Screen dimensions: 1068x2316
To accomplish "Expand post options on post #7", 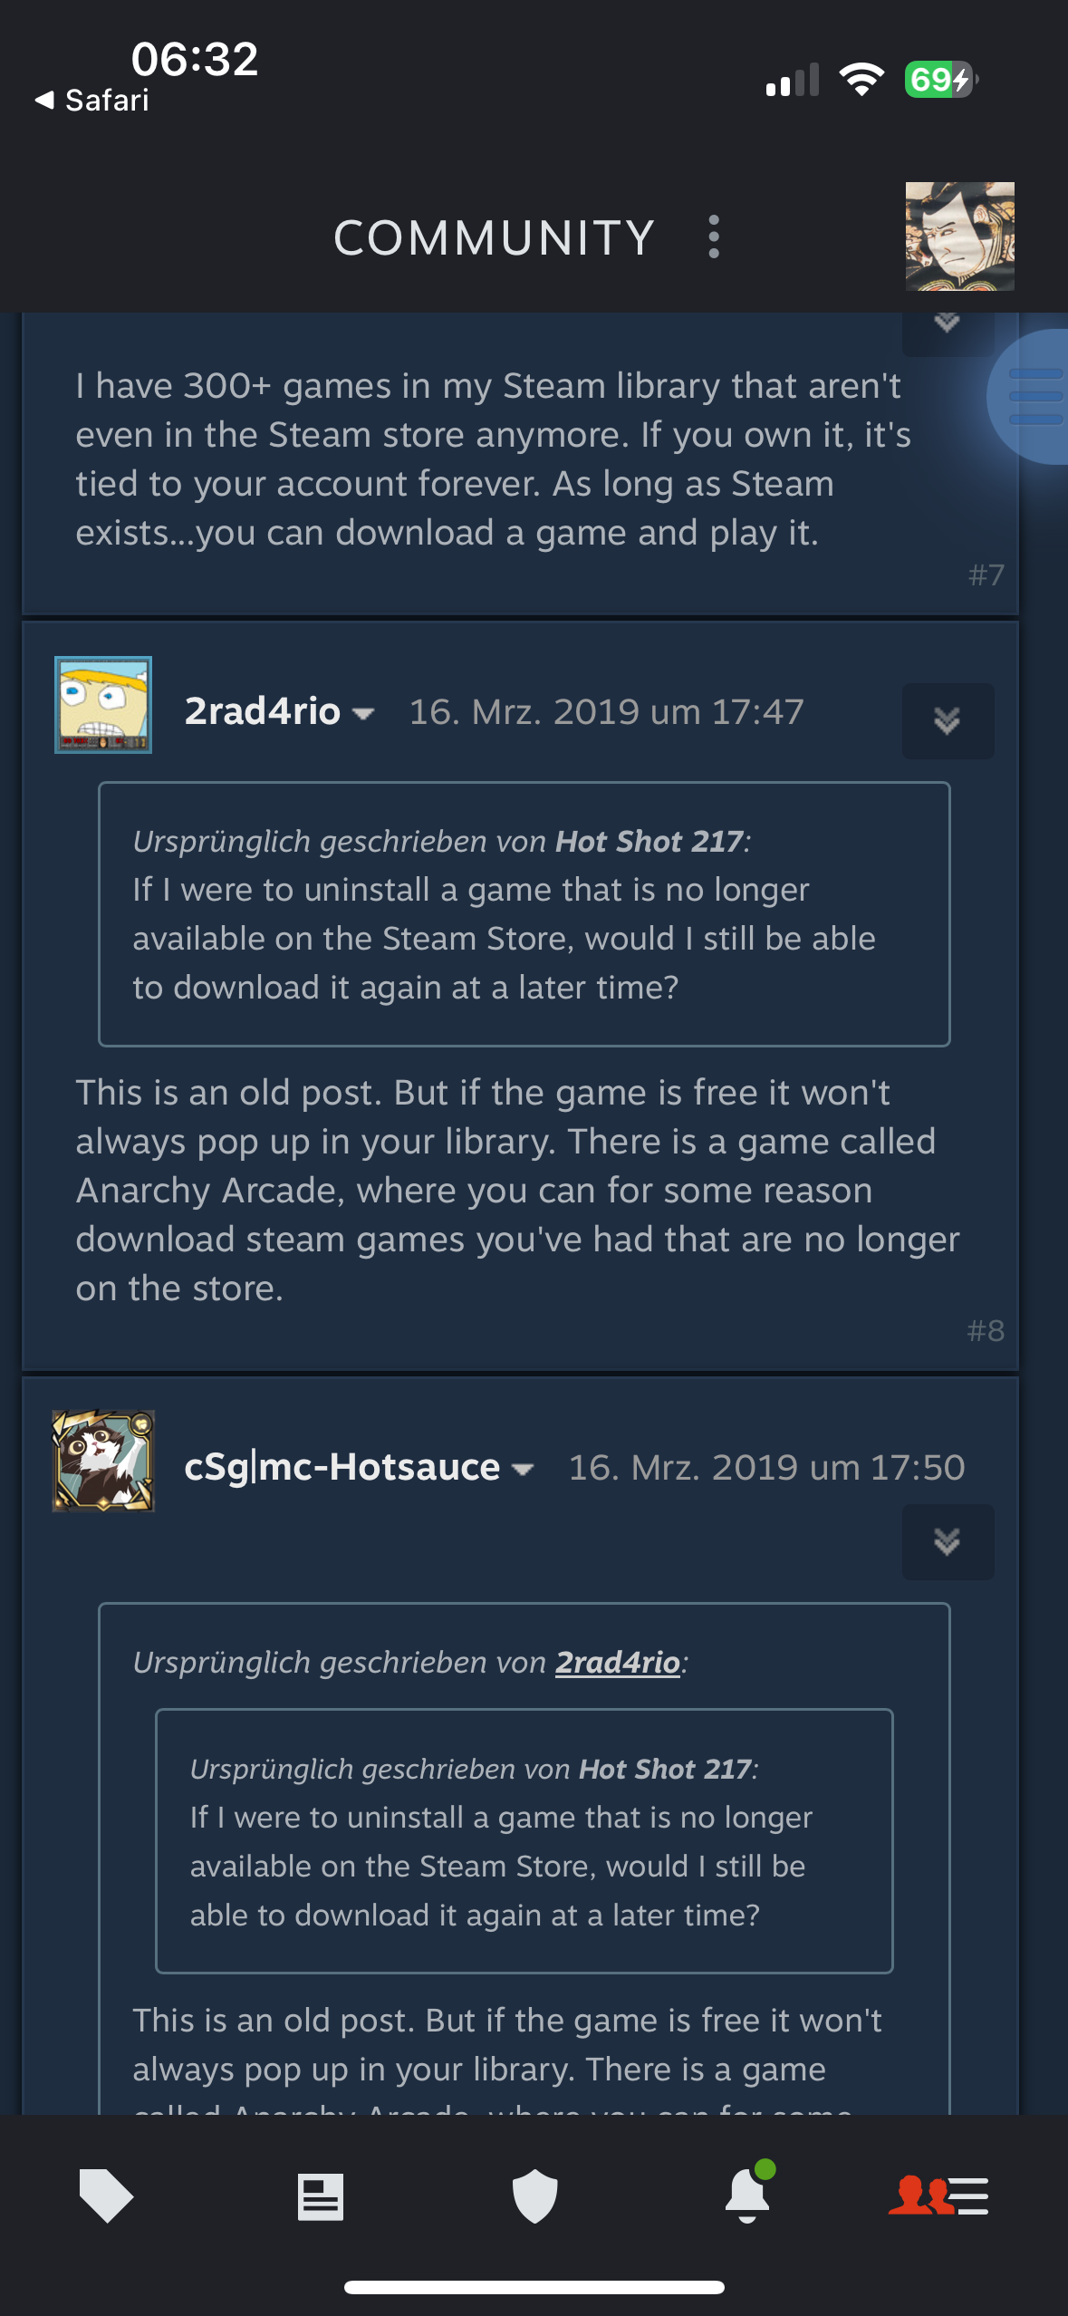I will (948, 324).
